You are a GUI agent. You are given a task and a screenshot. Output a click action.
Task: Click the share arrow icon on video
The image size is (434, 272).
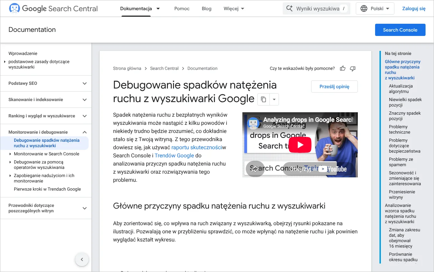coord(255,169)
